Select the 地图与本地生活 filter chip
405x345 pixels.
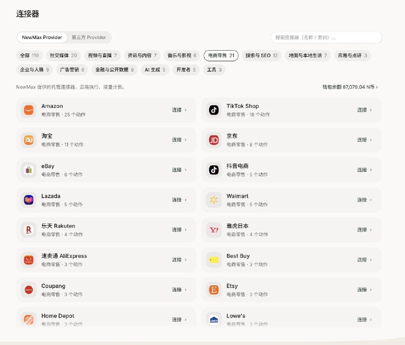tap(308, 56)
